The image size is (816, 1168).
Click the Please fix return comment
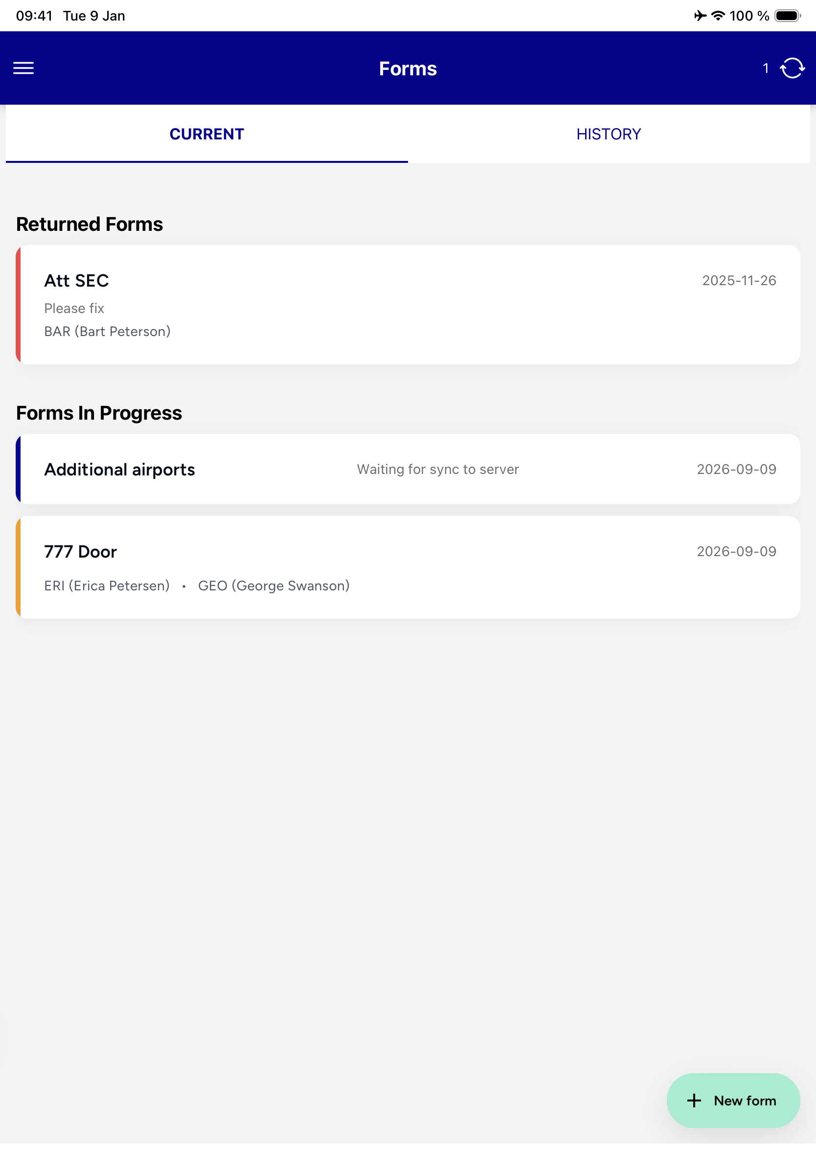(74, 308)
